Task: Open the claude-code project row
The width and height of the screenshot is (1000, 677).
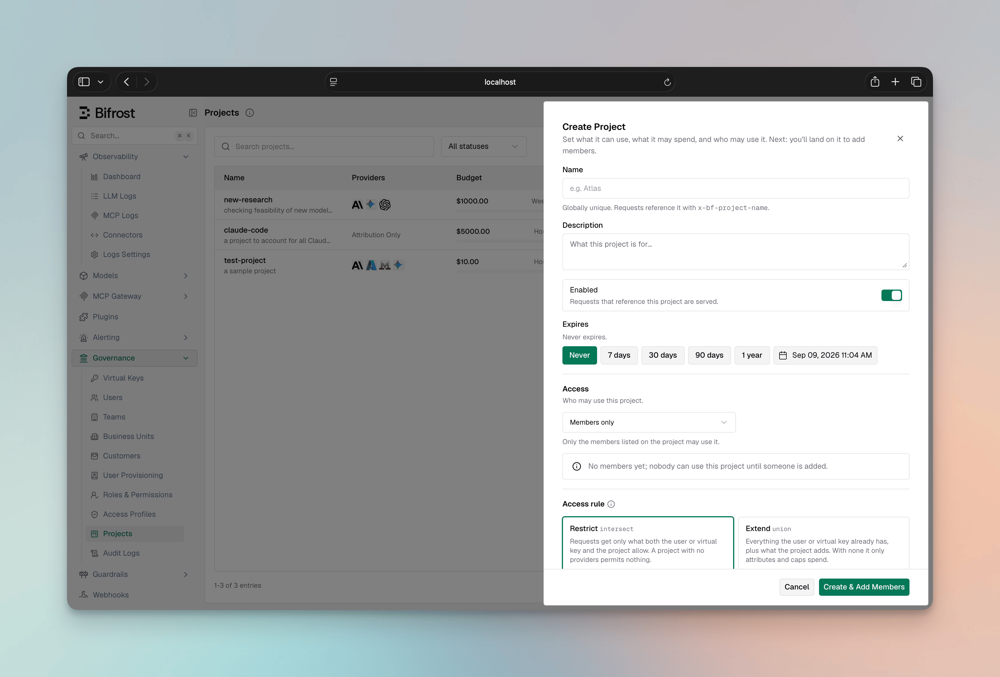Action: (x=379, y=235)
